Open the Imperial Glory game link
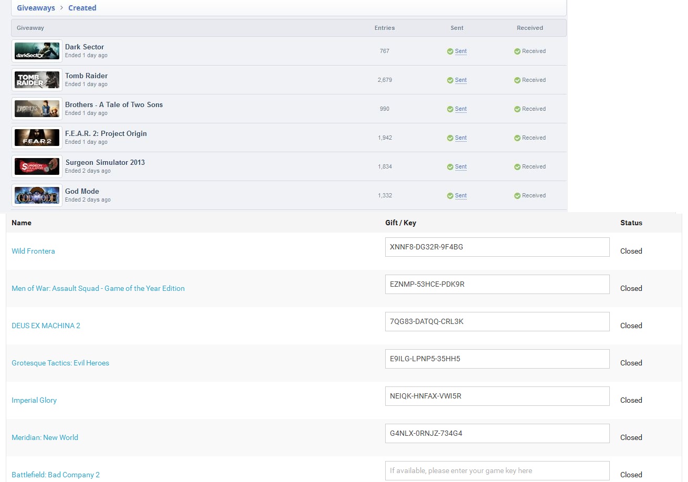688x482 pixels. coord(34,400)
